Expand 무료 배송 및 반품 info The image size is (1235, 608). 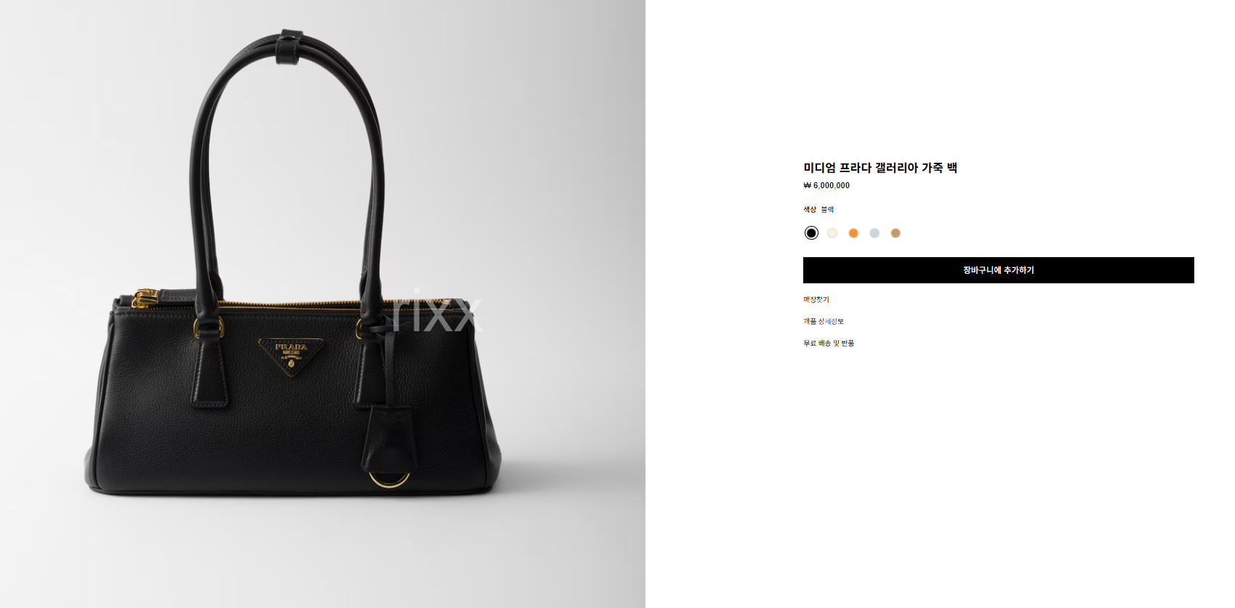829,343
